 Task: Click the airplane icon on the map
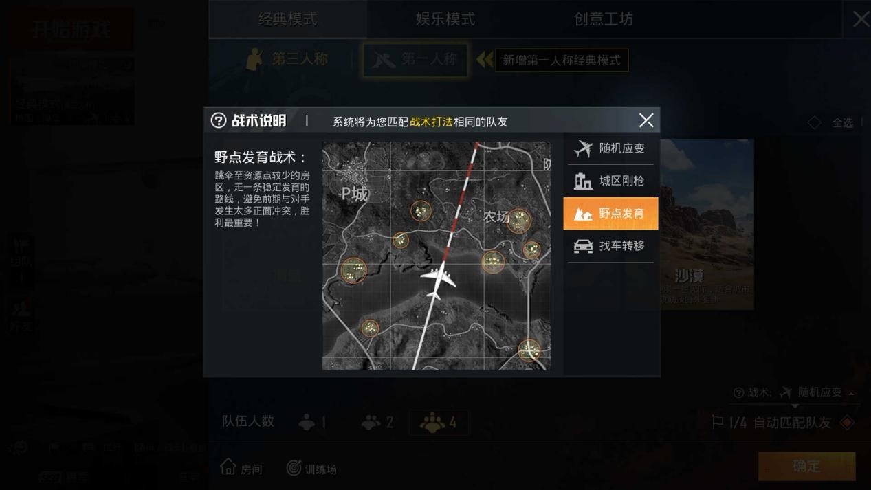coord(437,280)
